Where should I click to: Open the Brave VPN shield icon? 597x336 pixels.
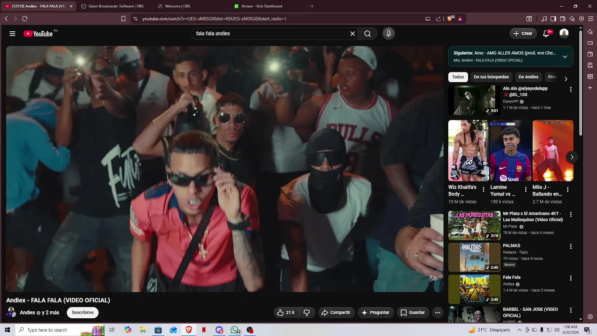coord(582,19)
